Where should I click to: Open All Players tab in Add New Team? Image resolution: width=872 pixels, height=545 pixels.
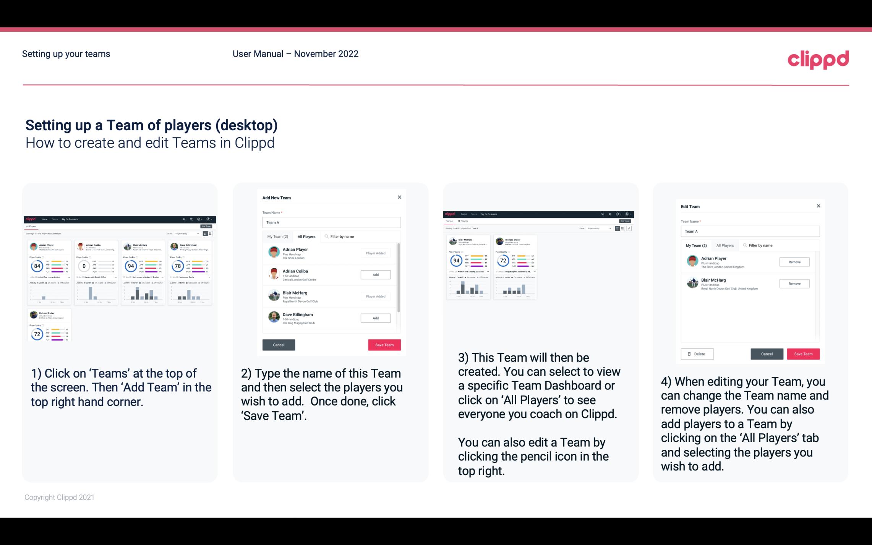coord(306,237)
